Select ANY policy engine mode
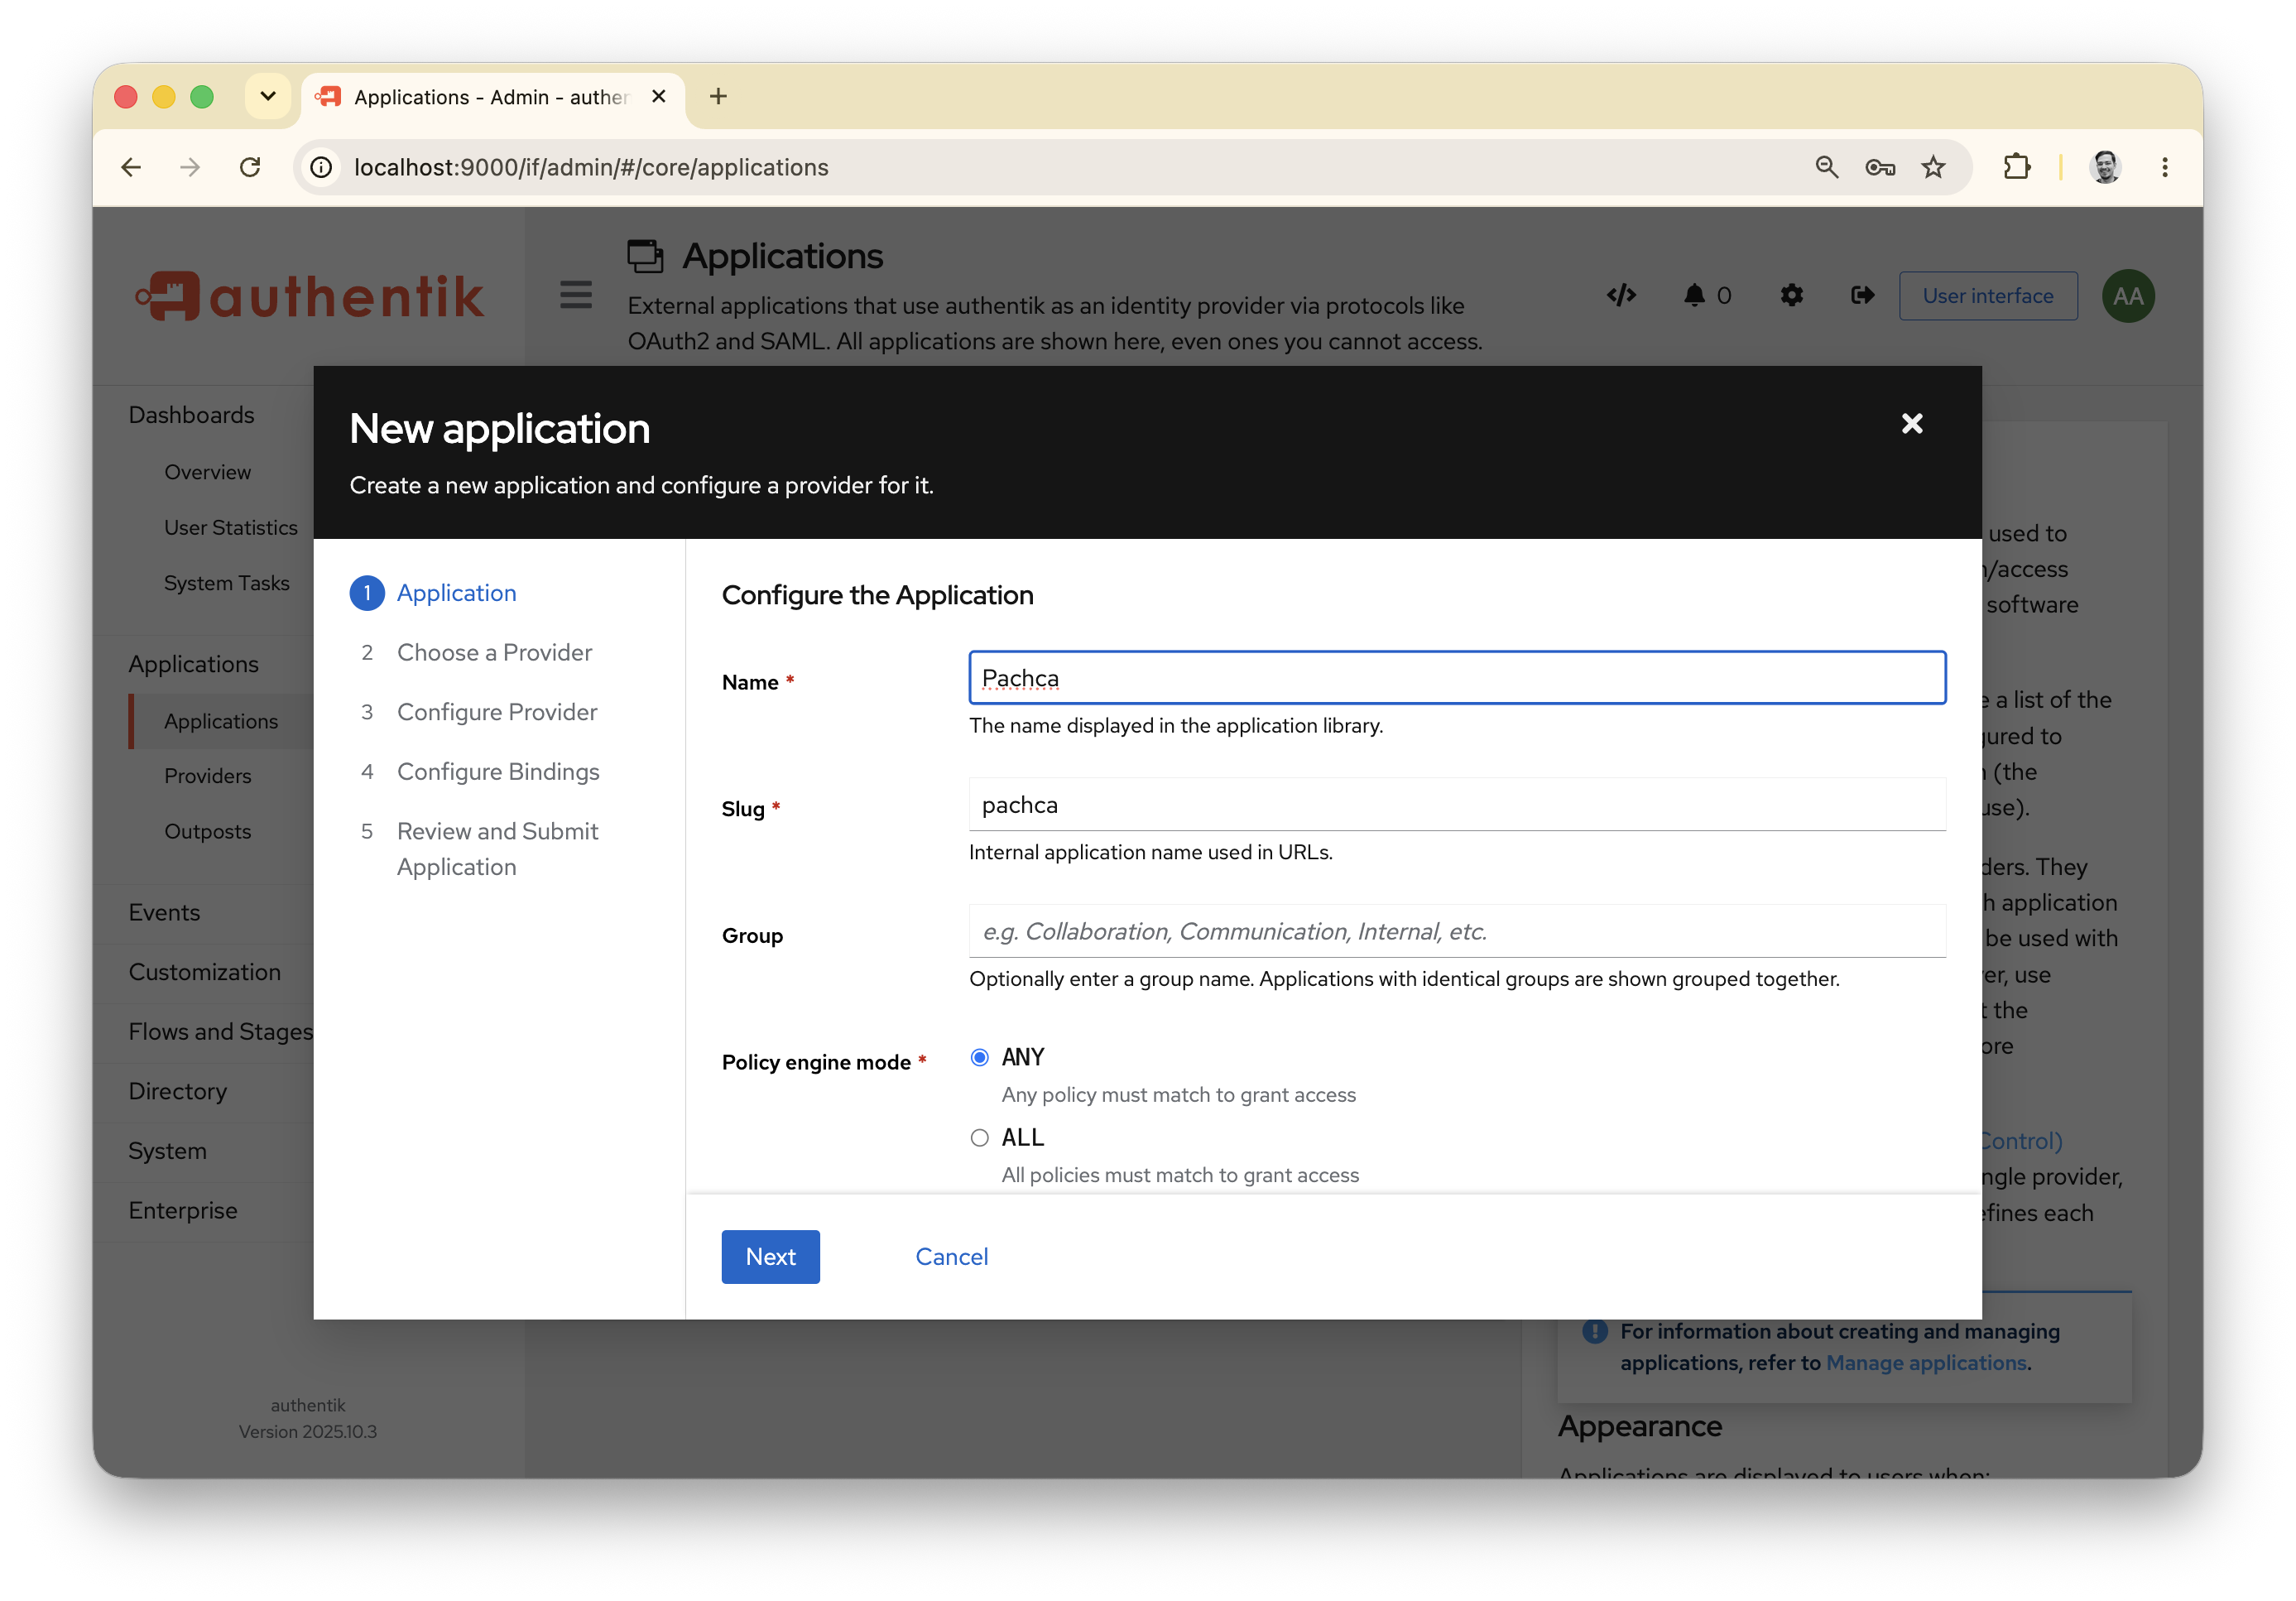Viewport: 2296px width, 1601px height. (980, 1058)
